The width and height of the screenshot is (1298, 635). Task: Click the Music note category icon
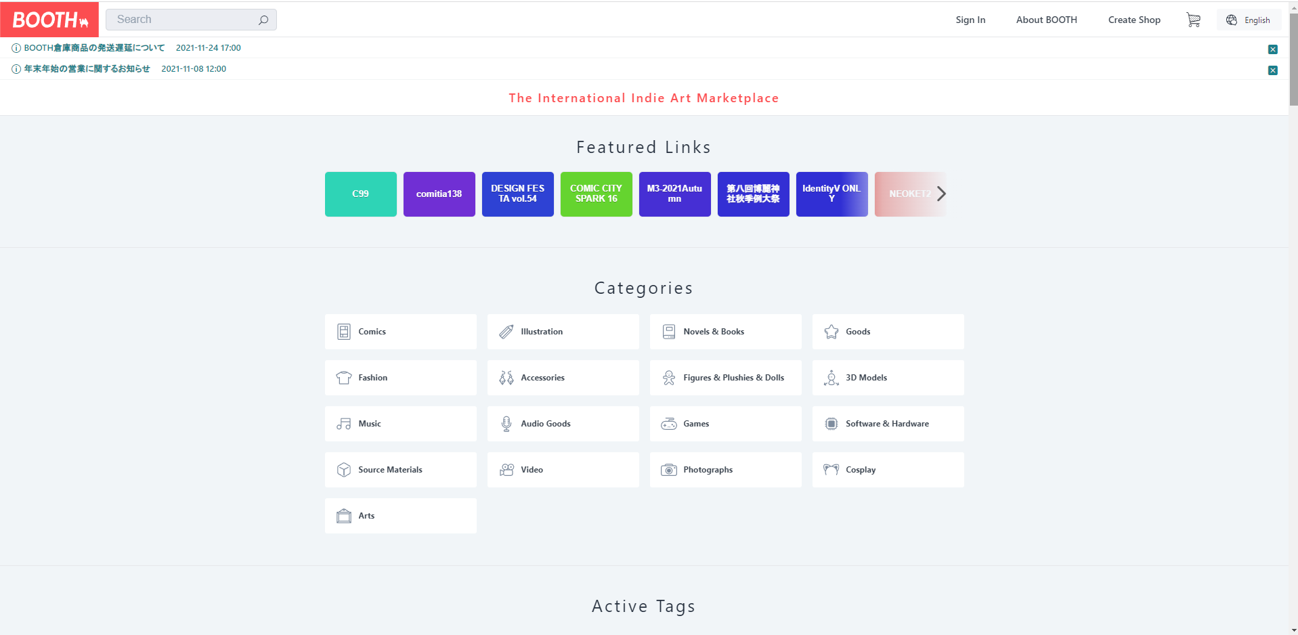(x=344, y=424)
